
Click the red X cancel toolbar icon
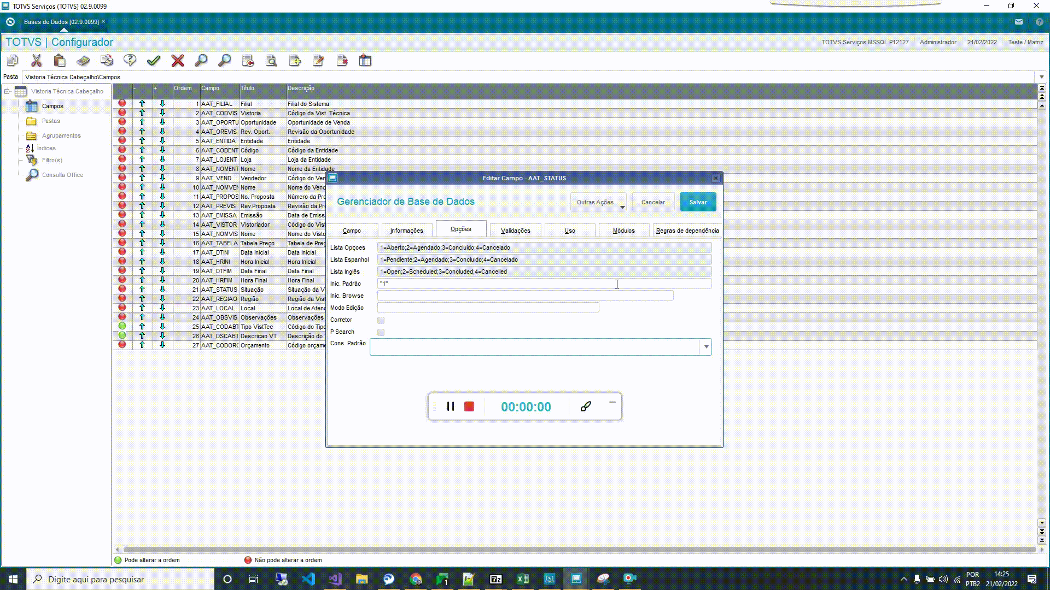pos(177,60)
